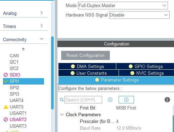Click the sort arrows icon above CAN
Image resolution: width=174 pixels, height=132 pixels.
[x=23, y=49]
